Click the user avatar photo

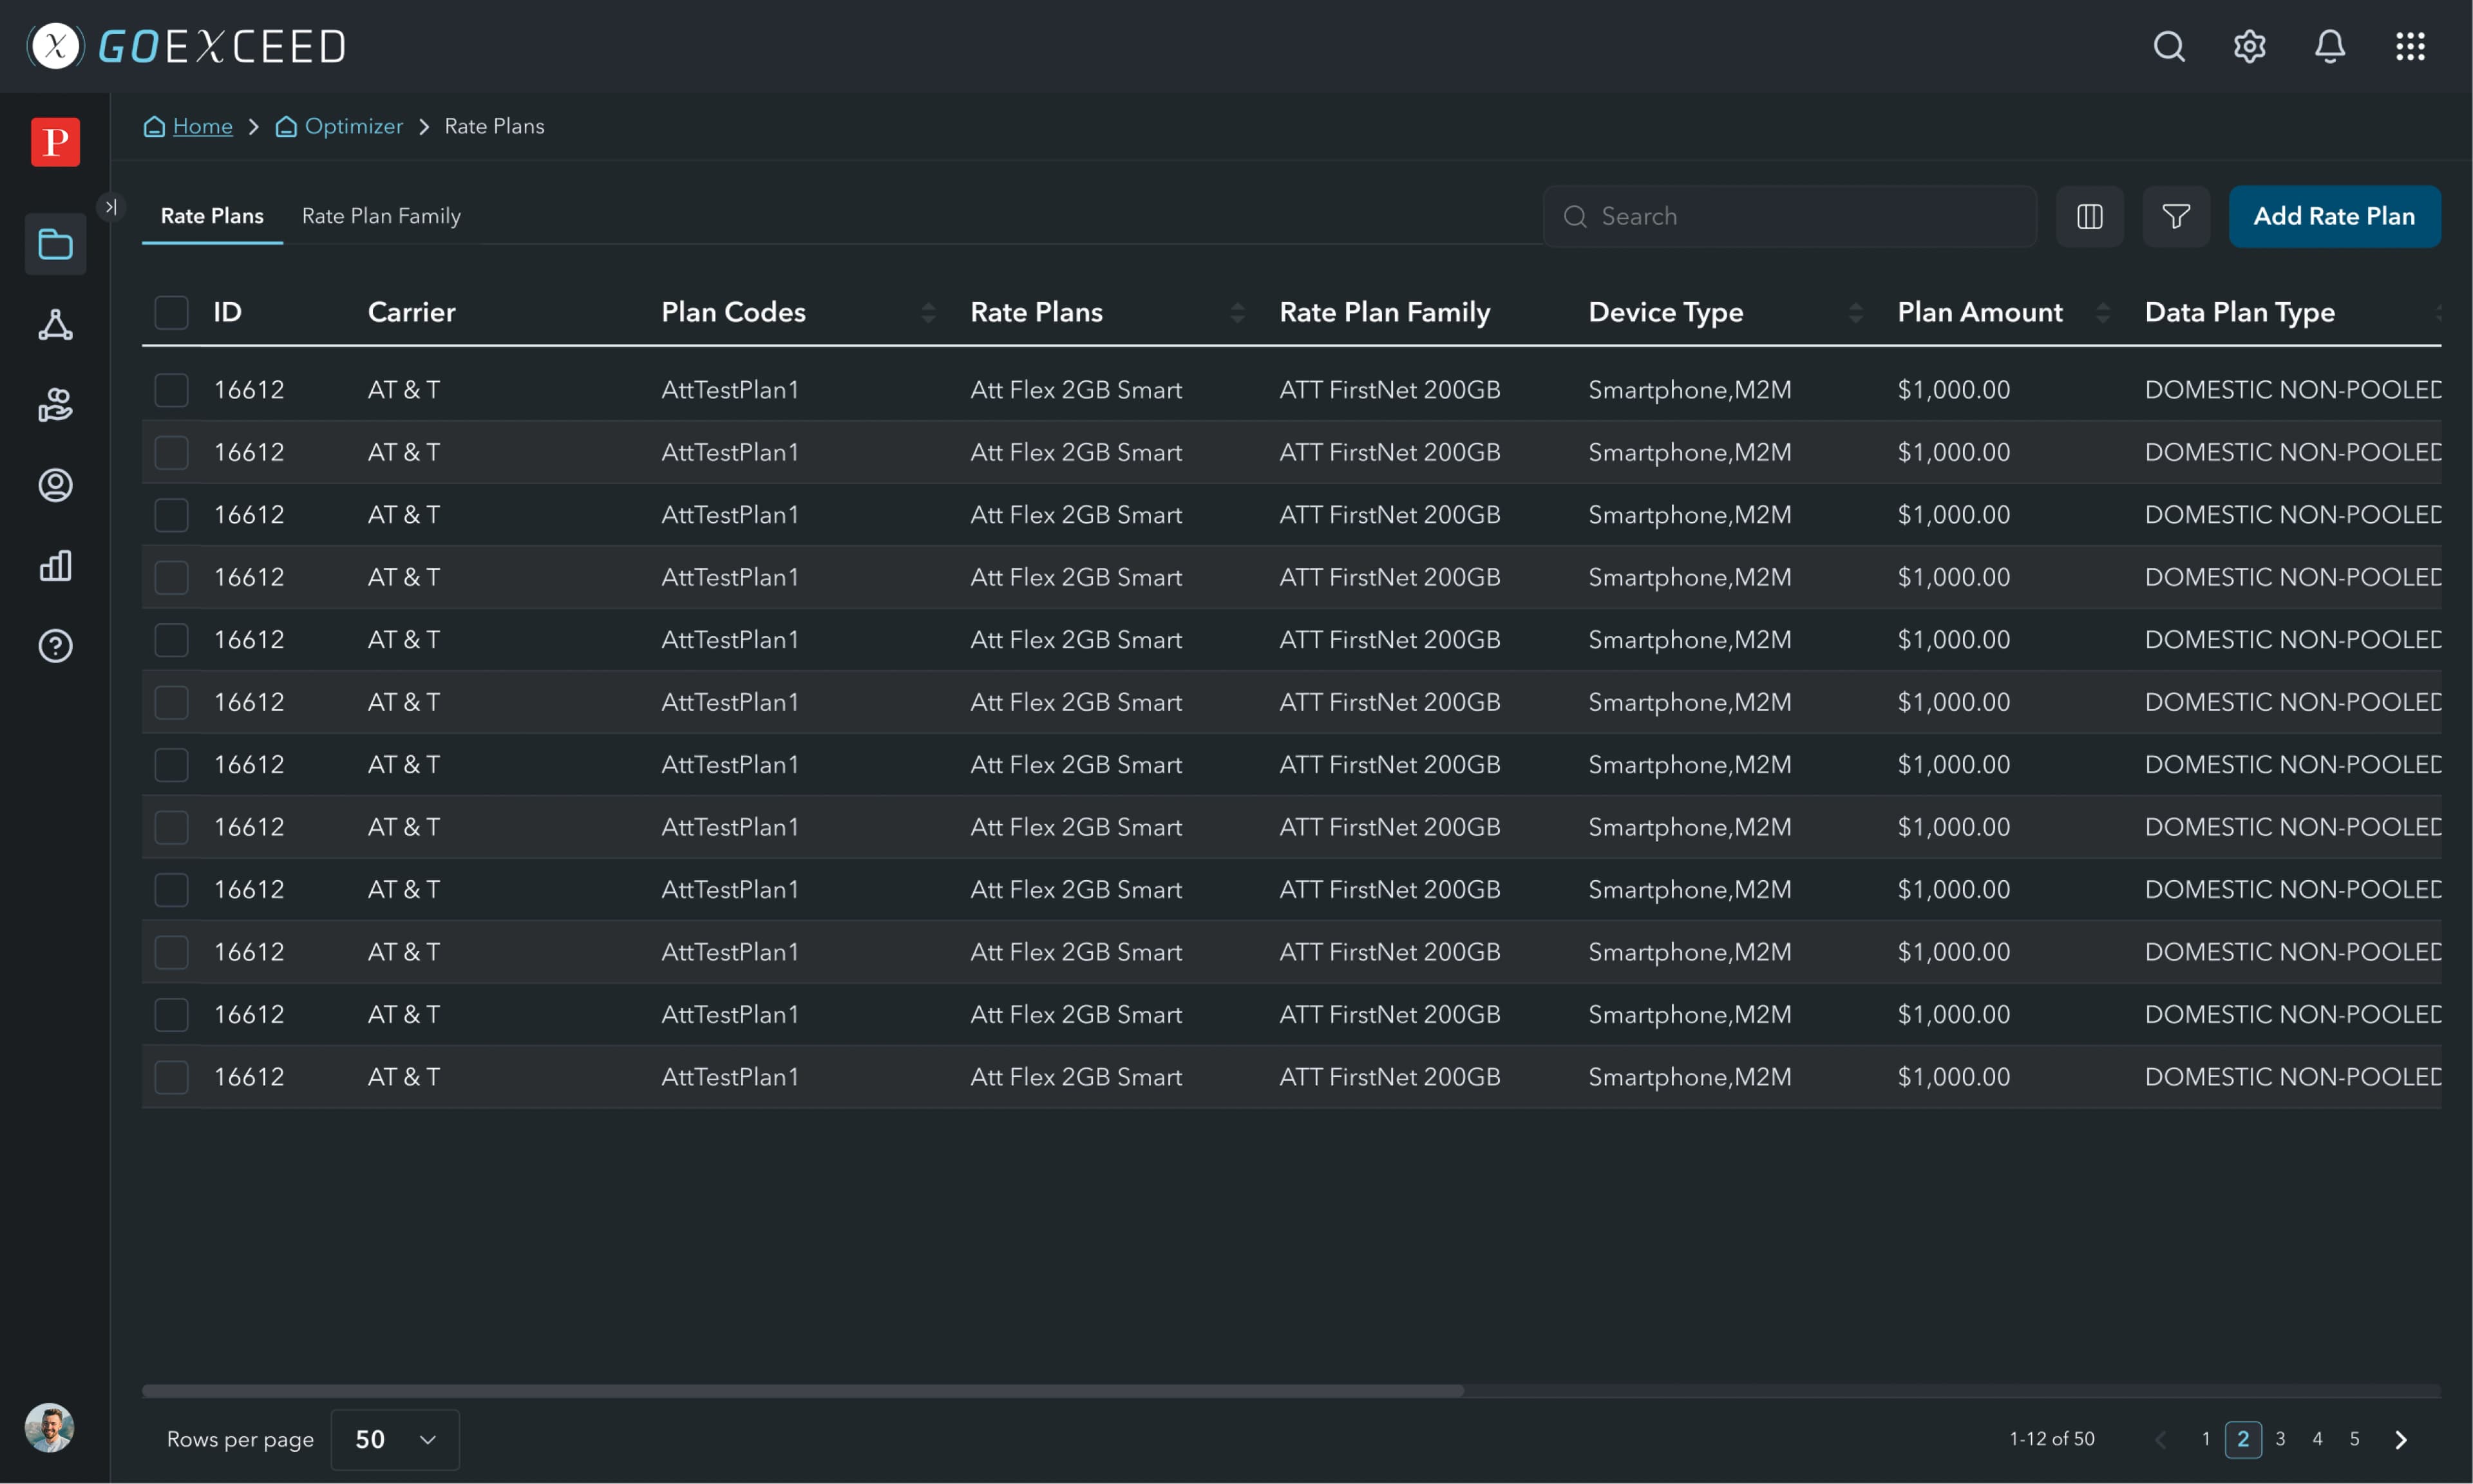click(49, 1428)
